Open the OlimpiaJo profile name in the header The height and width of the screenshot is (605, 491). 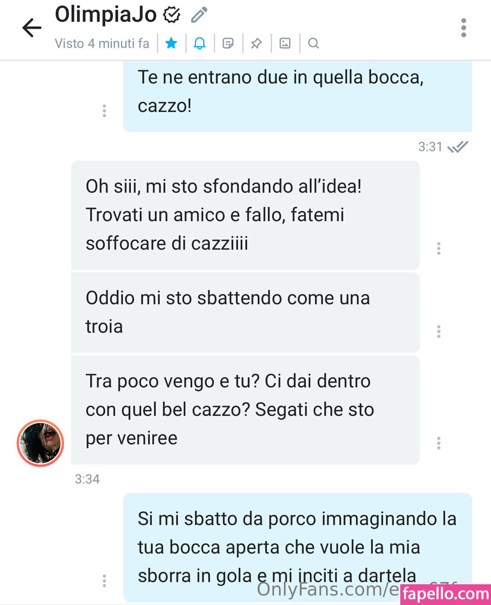click(106, 15)
